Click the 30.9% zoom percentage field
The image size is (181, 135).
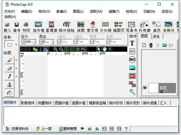pos(81,49)
